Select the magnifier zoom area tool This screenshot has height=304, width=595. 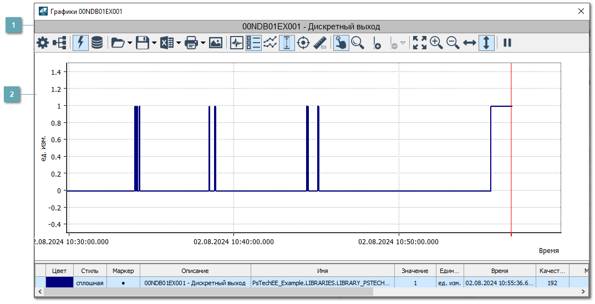coord(358,43)
